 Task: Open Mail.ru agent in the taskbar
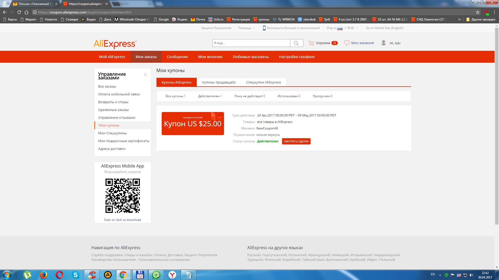coord(156,275)
